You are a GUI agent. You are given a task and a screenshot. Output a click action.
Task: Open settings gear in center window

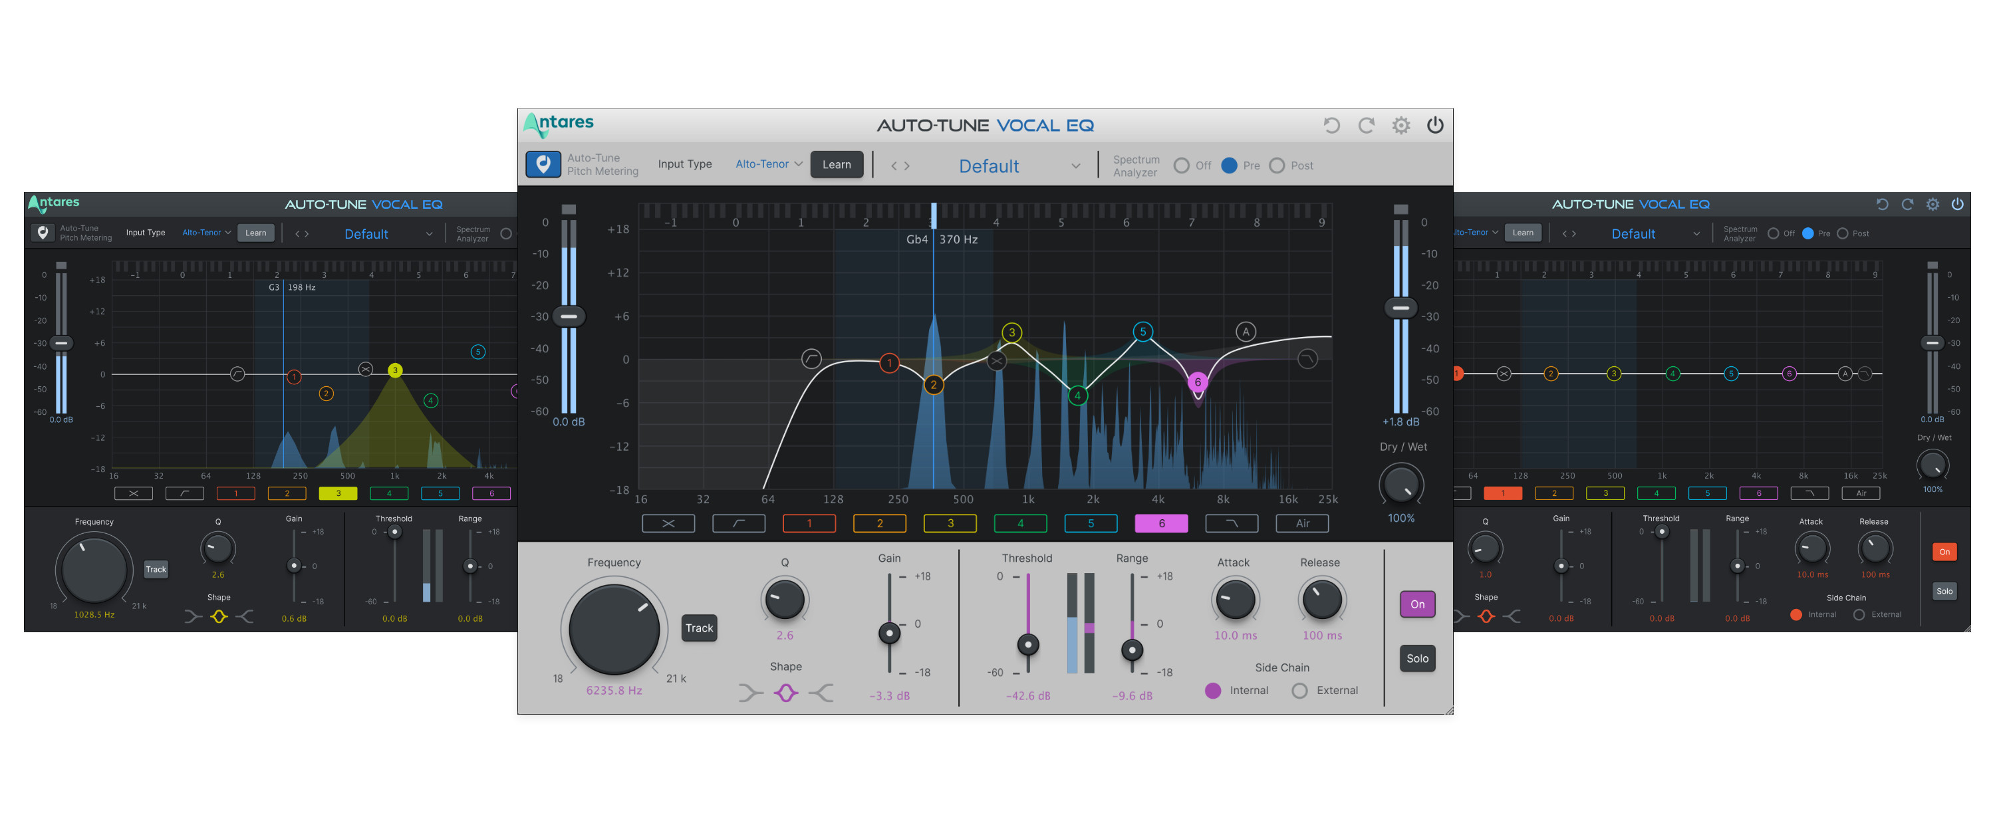point(1401,126)
